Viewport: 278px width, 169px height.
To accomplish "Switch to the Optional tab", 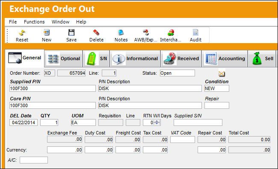I will click(x=63, y=58).
